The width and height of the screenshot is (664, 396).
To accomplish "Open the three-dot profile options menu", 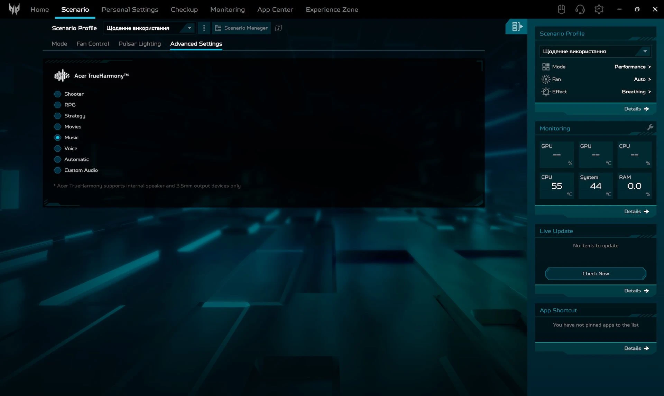I will 204,28.
